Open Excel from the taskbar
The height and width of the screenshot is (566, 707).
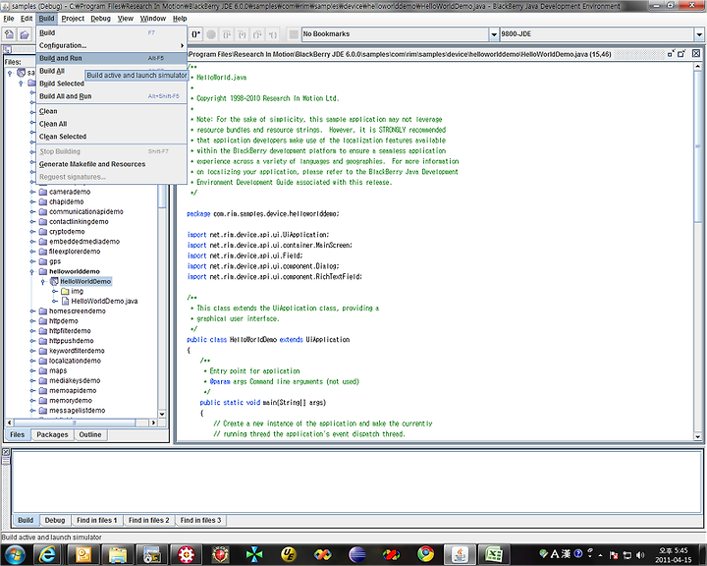coord(493,554)
